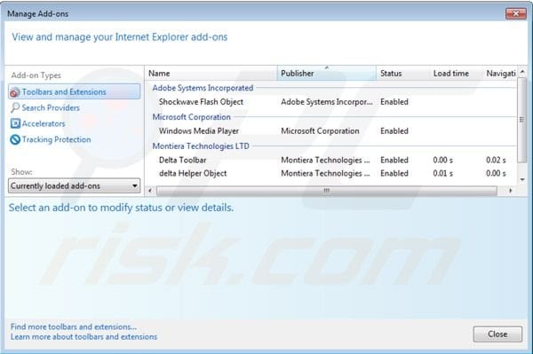Open Find more toolbars and extensions link
The width and height of the screenshot is (533, 354).
point(74,326)
